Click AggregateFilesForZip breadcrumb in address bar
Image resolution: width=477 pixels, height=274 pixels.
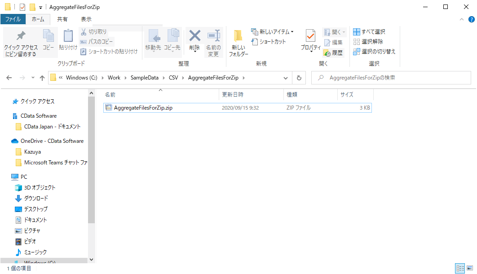click(213, 78)
